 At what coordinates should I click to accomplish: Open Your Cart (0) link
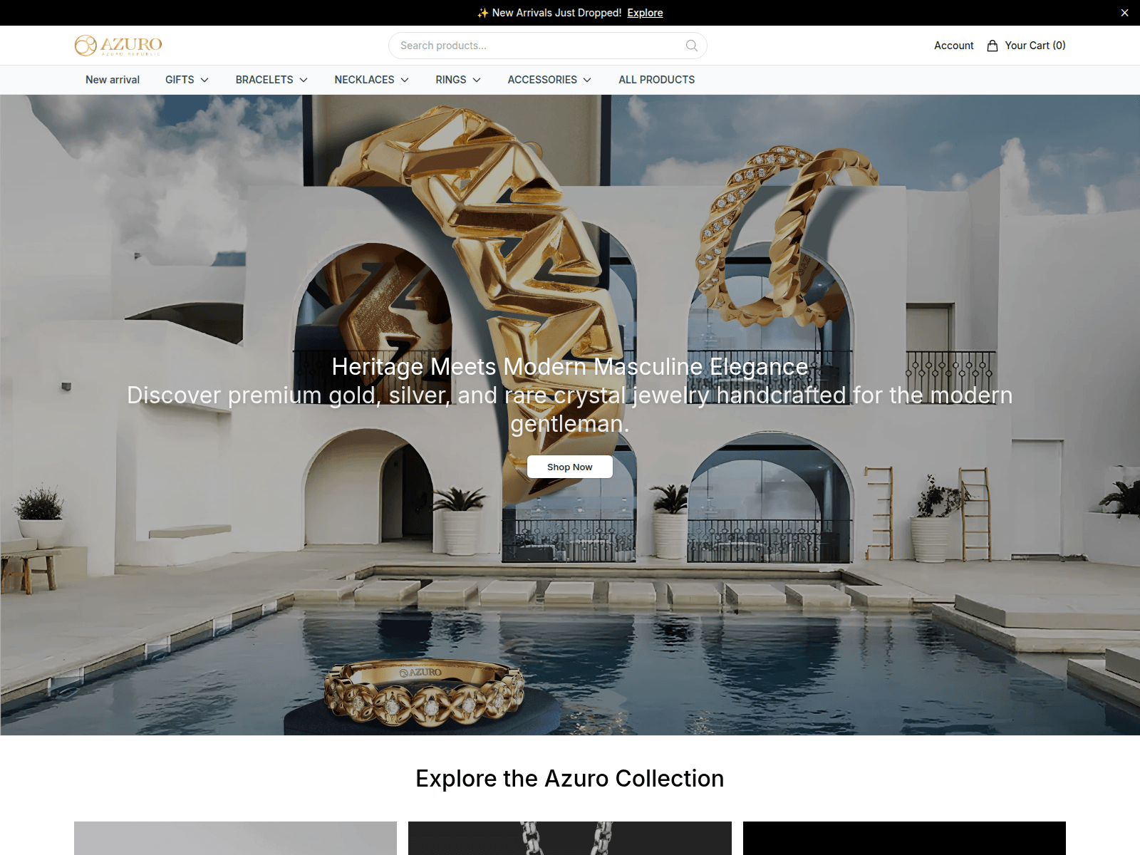1035,46
